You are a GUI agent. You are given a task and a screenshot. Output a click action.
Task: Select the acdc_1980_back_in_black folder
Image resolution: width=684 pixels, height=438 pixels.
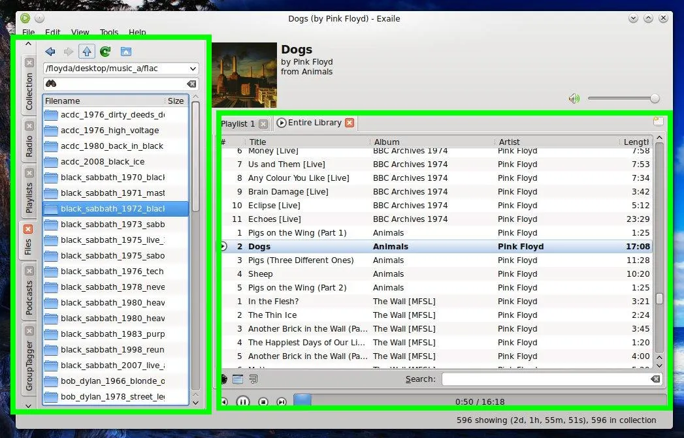112,146
